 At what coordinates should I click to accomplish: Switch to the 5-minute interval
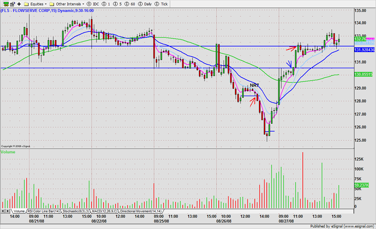pos(117,4)
